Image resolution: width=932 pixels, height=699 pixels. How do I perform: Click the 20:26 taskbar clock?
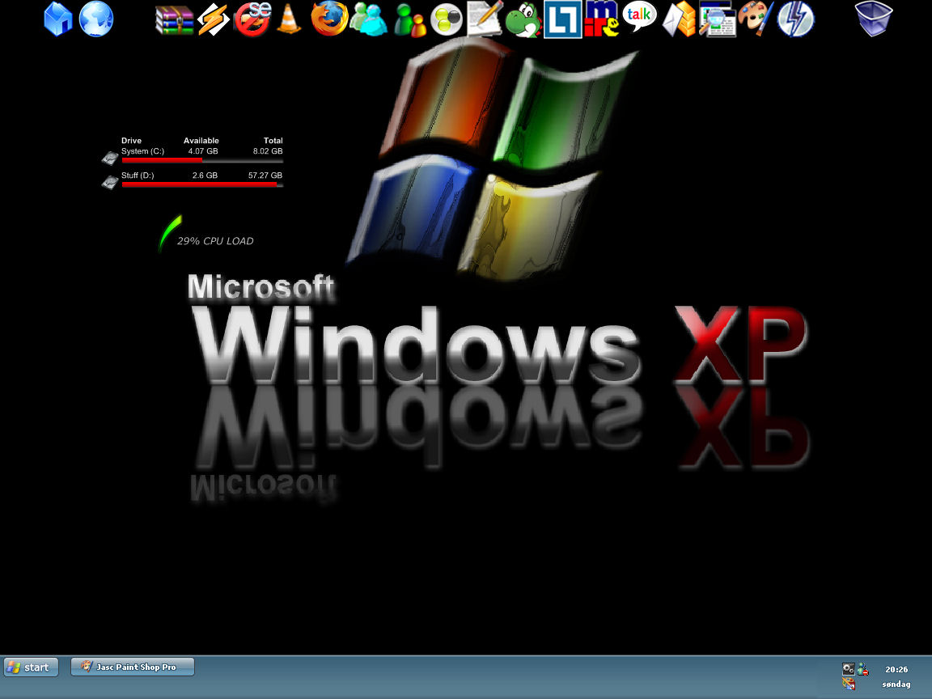coord(896,669)
